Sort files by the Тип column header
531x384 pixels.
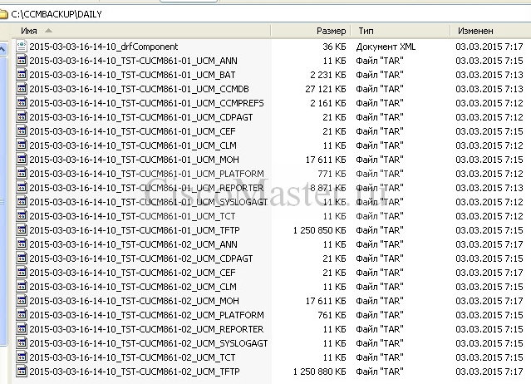401,31
